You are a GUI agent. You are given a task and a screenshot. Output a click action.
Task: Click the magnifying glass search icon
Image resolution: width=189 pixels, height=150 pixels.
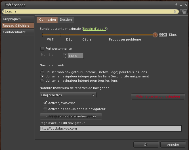5,12
